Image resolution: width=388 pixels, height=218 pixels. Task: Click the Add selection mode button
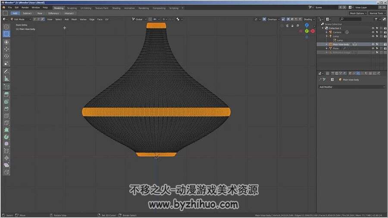(15, 13)
